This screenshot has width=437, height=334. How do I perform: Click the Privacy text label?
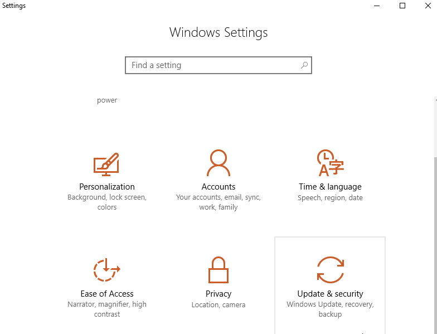pos(219,294)
